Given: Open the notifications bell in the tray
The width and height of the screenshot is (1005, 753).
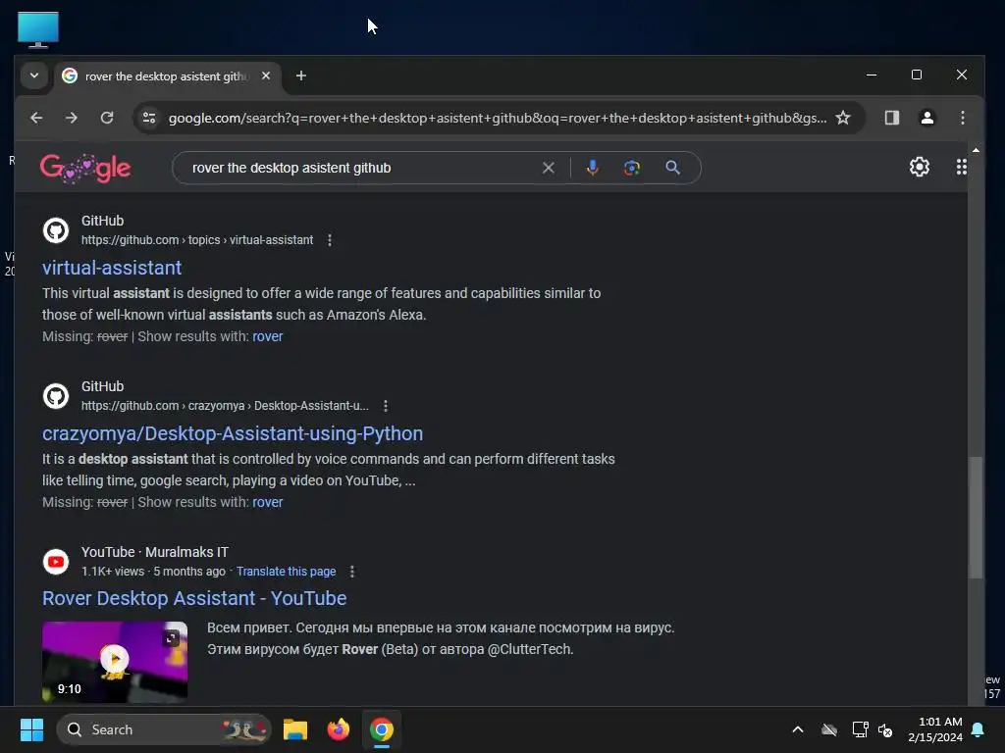Looking at the screenshot, I should [979, 729].
